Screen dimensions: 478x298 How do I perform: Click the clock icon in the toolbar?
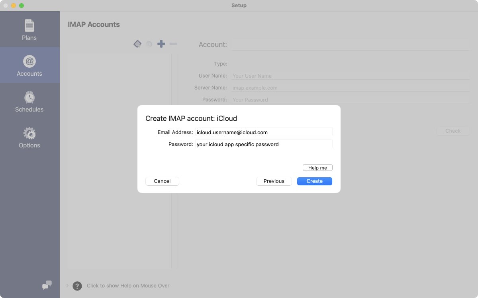[149, 44]
